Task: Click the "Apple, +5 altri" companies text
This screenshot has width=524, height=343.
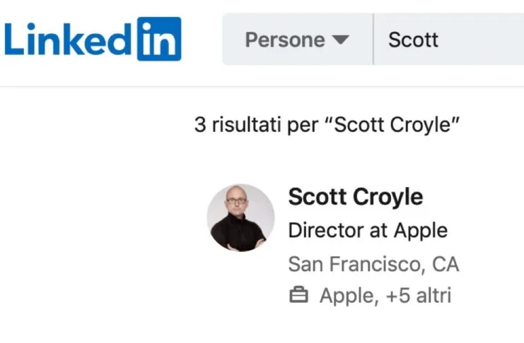Action: point(385,295)
